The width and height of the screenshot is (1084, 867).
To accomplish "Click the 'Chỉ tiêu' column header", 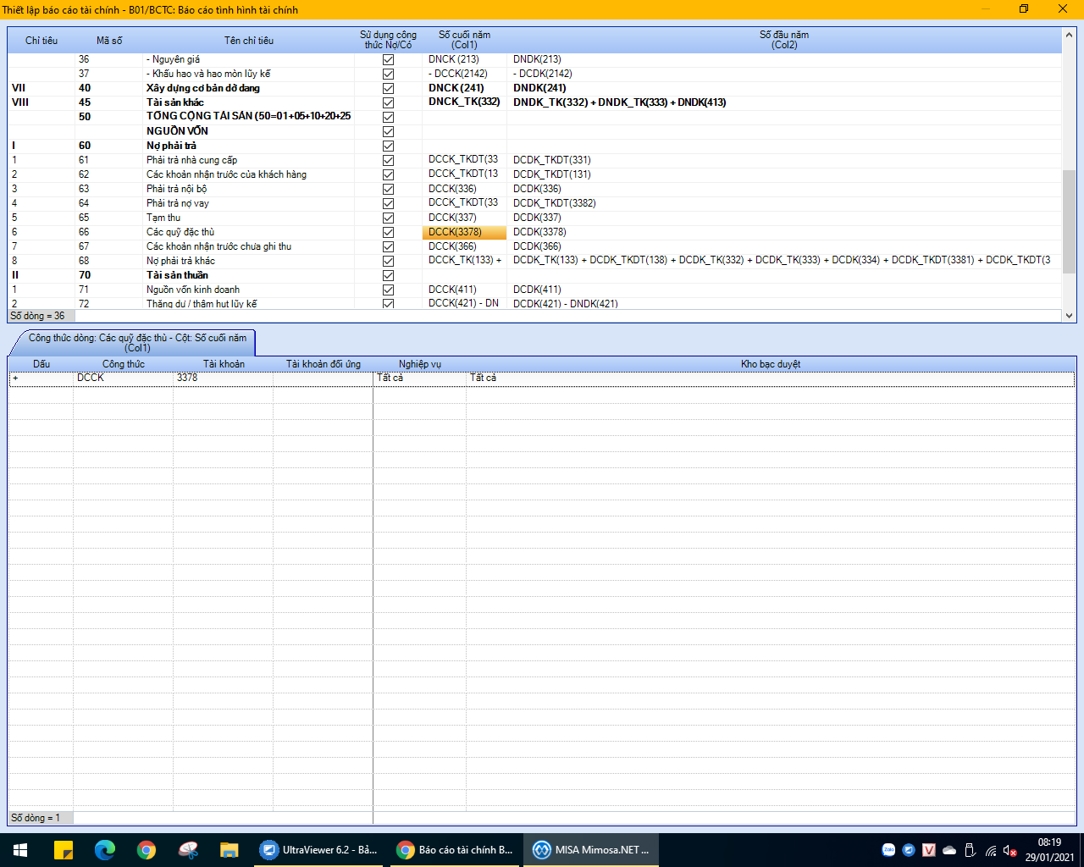I will [41, 41].
